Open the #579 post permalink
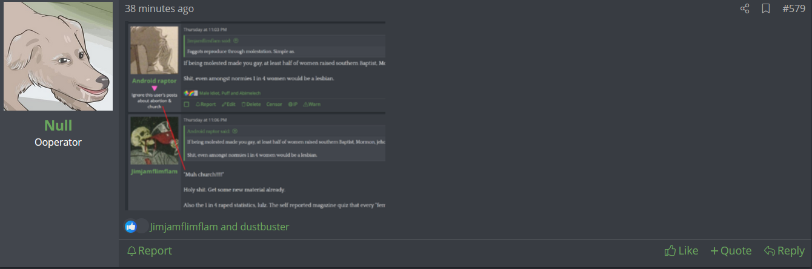This screenshot has height=269, width=812. (794, 8)
